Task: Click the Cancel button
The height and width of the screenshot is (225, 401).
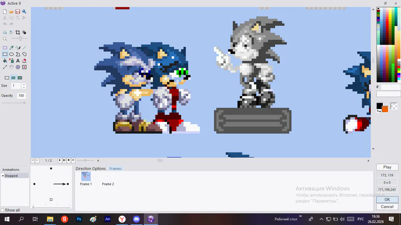Action: pos(387,207)
